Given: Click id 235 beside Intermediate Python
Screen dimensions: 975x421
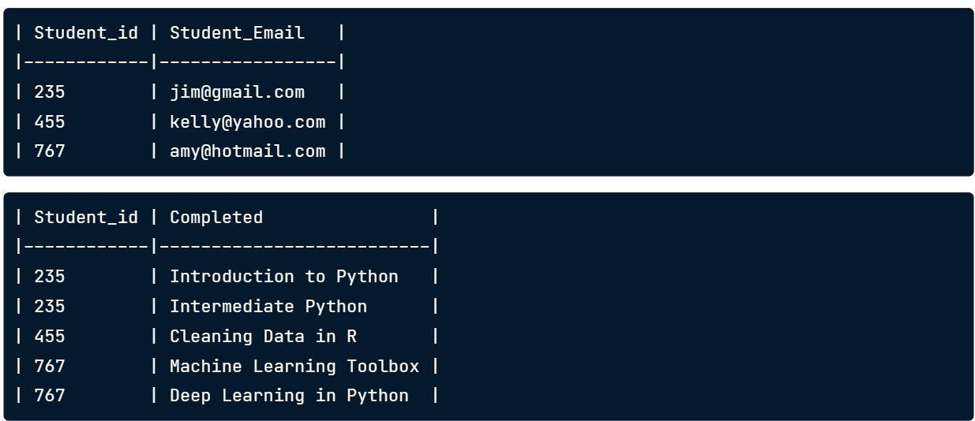Looking at the screenshot, I should (50, 307).
